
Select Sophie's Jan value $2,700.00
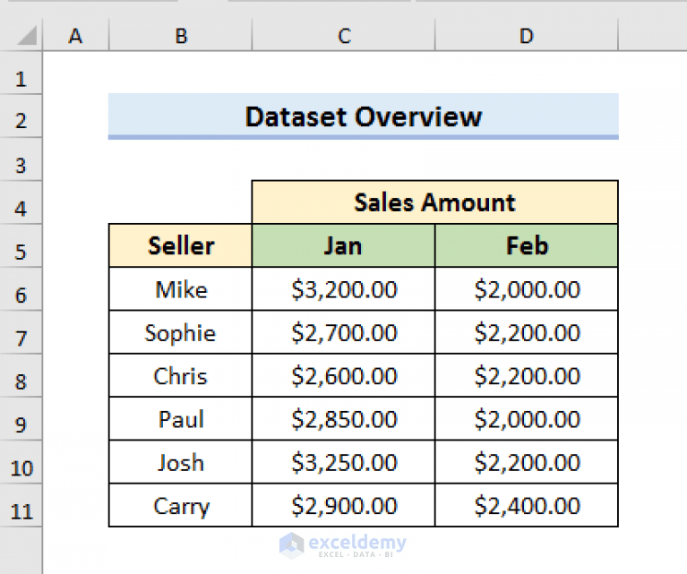click(x=344, y=332)
